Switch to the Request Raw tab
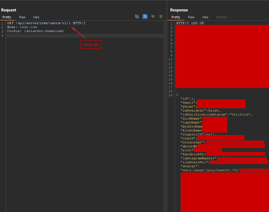 point(22,17)
